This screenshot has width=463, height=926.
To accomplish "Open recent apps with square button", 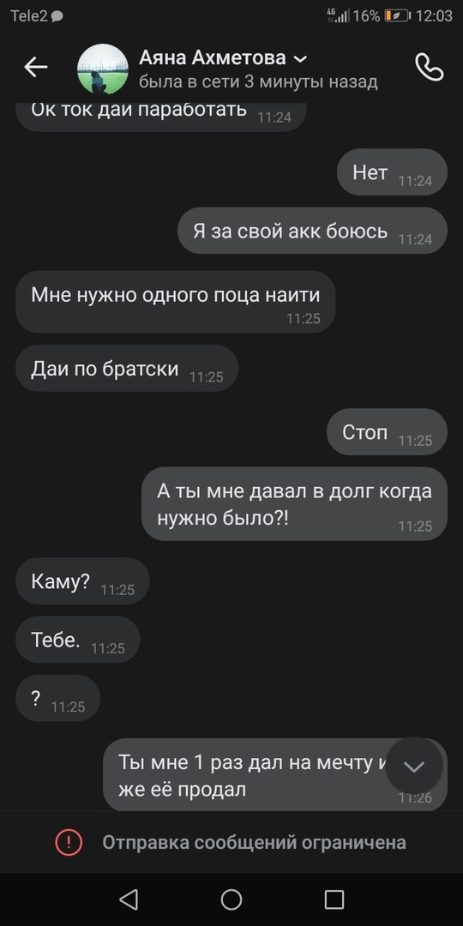I will coord(334,899).
